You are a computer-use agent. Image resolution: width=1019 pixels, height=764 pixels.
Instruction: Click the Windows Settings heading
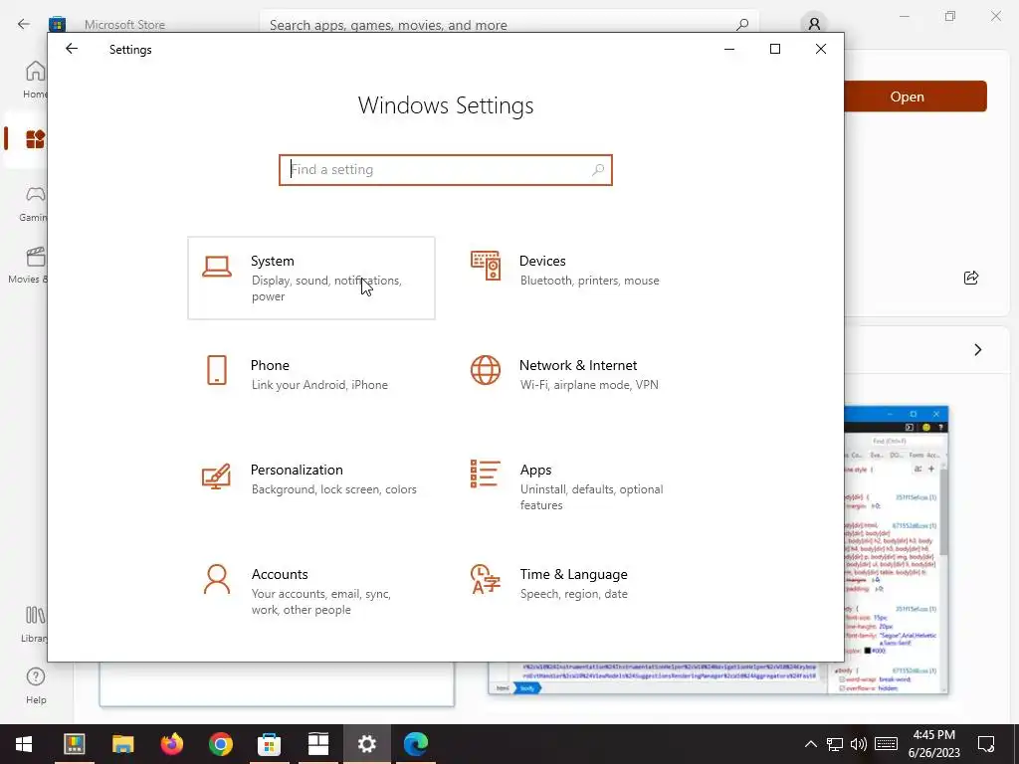[446, 105]
